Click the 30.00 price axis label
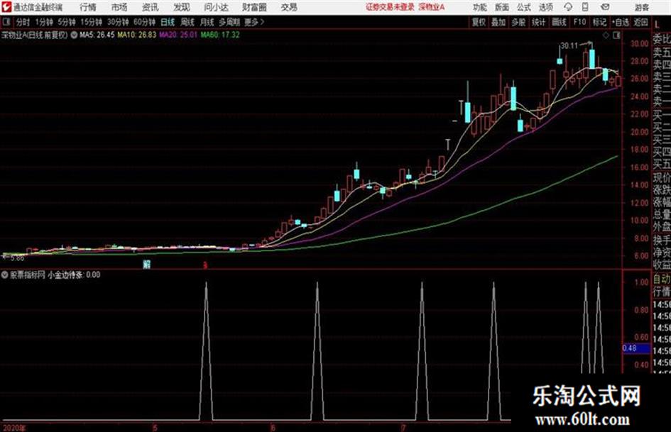671x432 pixels. click(x=639, y=43)
